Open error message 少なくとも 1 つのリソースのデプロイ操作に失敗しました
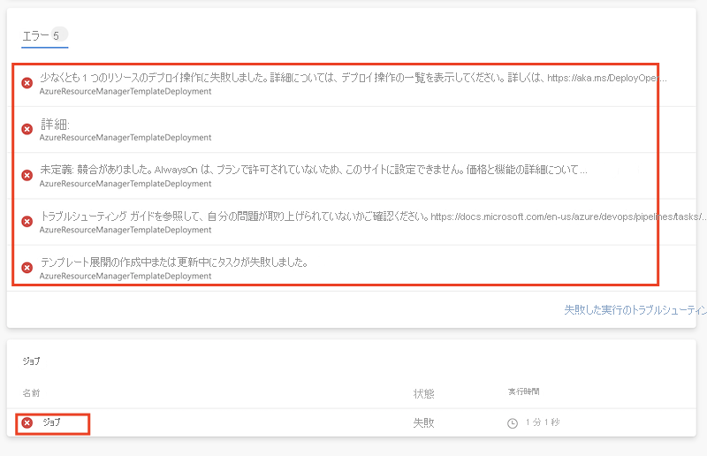 (353, 78)
